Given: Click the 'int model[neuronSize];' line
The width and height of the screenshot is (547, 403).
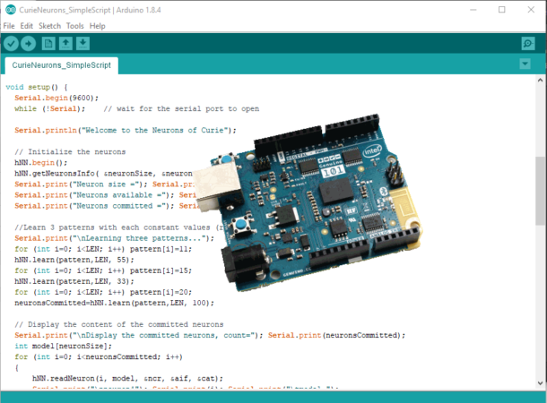Looking at the screenshot, I should coord(63,347).
